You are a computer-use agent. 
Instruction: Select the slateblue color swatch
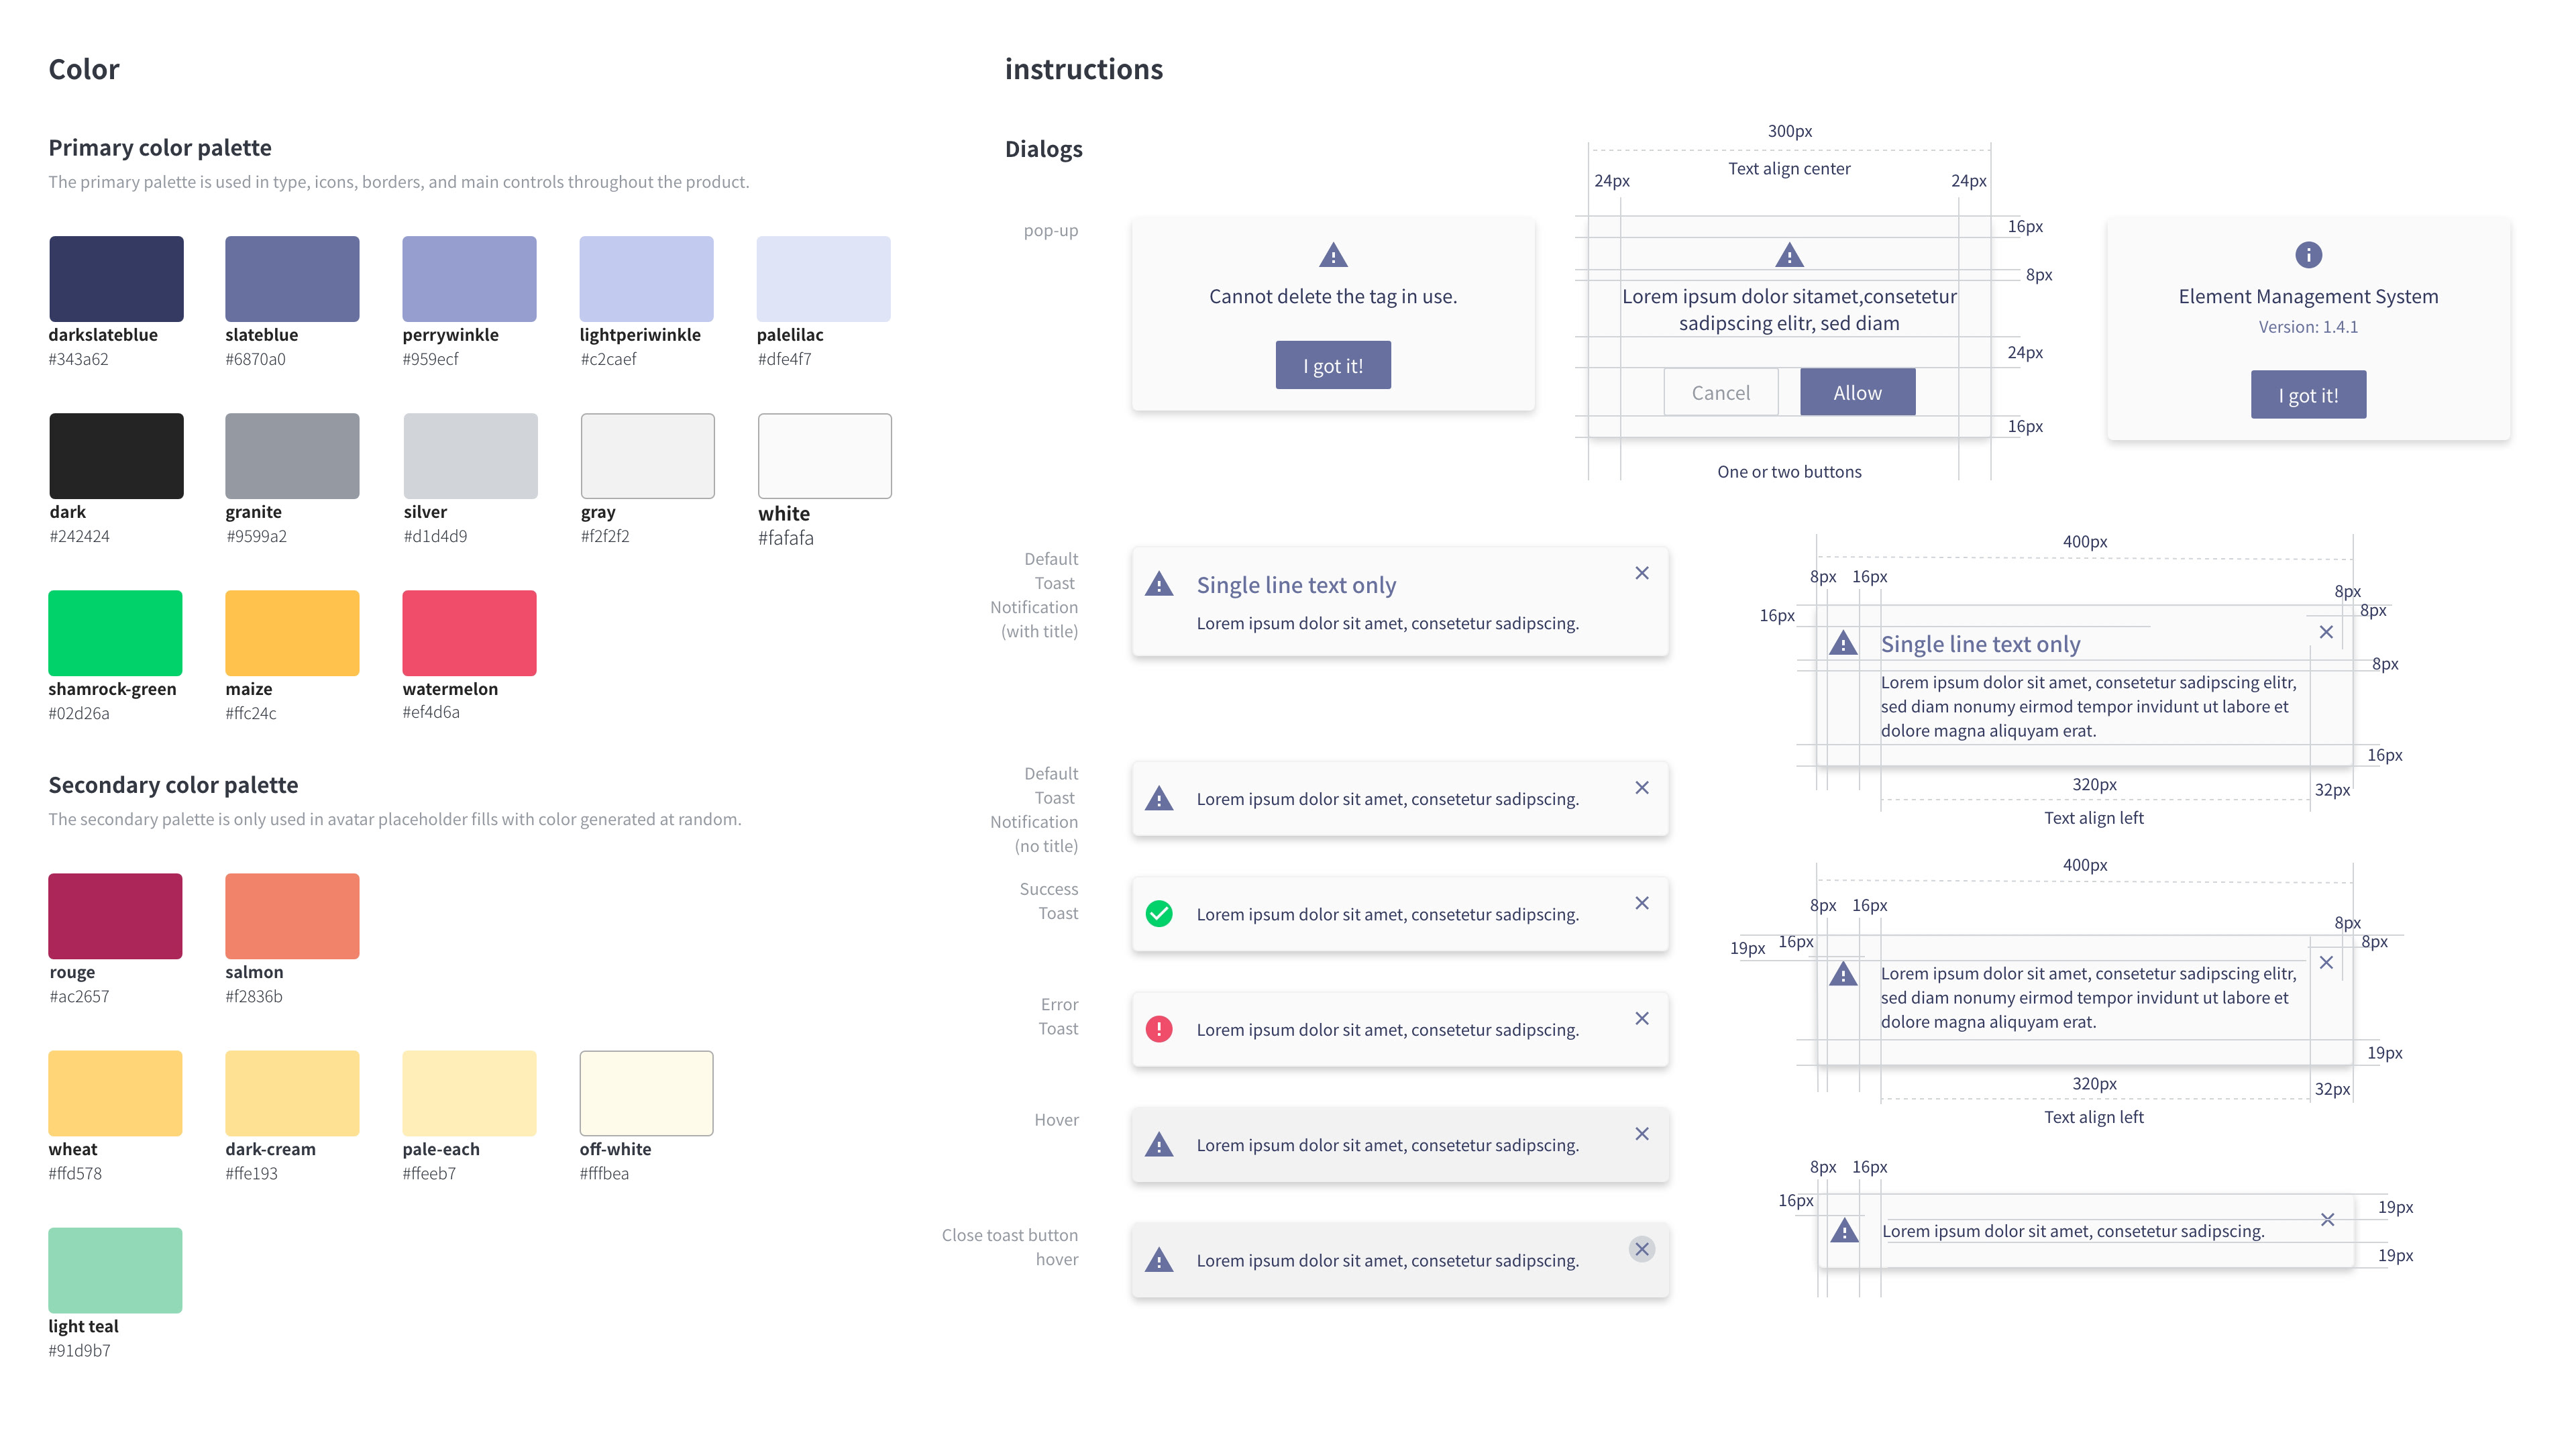click(292, 279)
